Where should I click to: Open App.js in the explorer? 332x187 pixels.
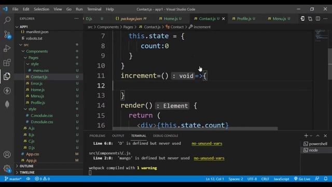pyautogui.click(x=31, y=161)
